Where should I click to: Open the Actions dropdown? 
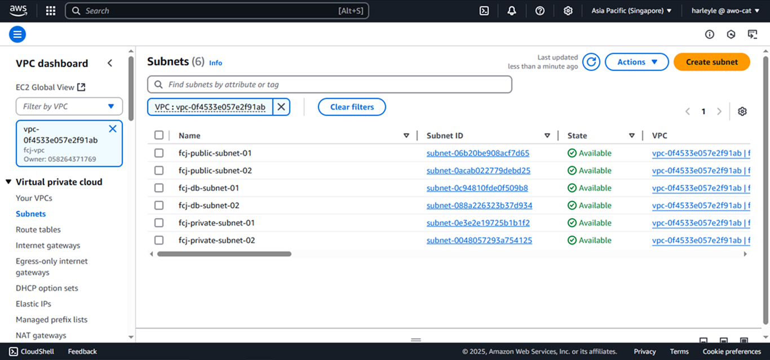coord(637,62)
